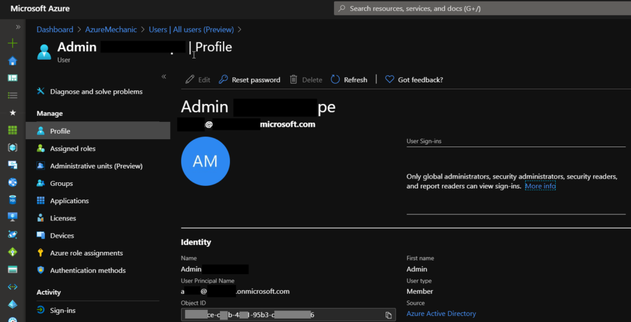Click the Search resources, services, and docs box
The image size is (631, 322).
click(x=482, y=8)
